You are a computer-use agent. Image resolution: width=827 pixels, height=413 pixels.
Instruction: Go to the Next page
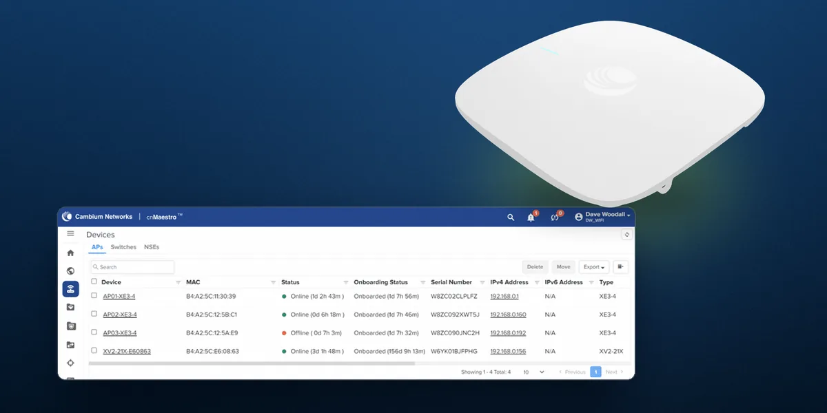pyautogui.click(x=615, y=372)
